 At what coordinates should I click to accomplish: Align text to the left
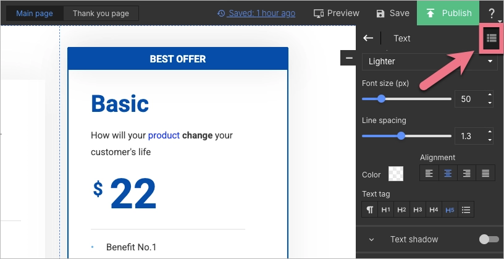(x=429, y=174)
